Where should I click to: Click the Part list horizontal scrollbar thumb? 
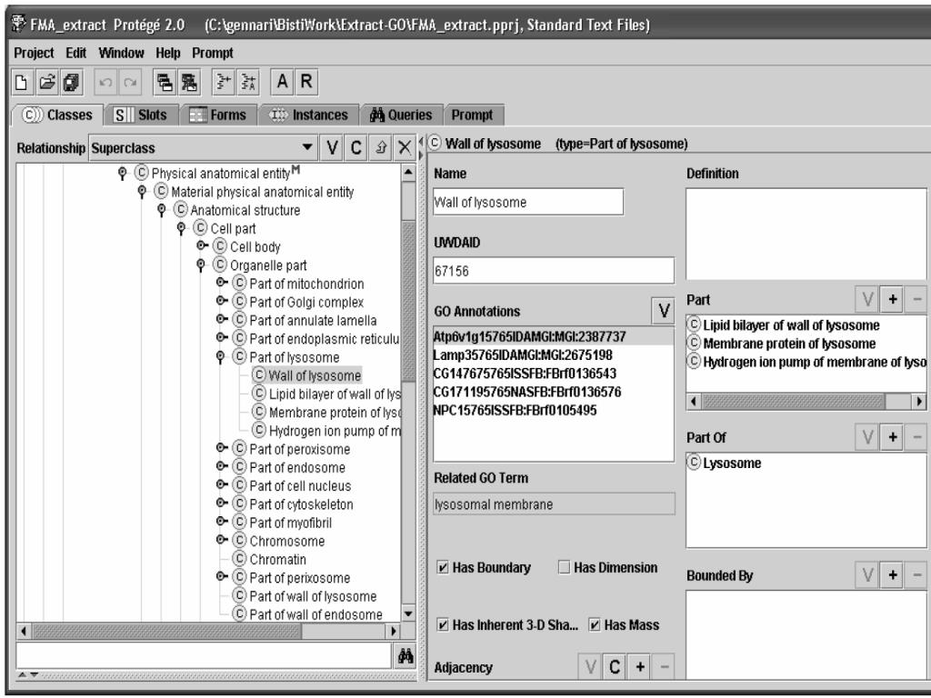click(793, 401)
